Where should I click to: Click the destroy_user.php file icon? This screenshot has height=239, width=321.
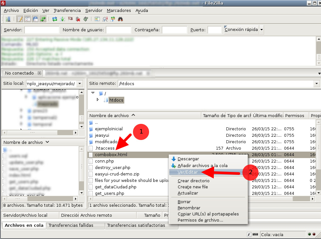click(91, 168)
